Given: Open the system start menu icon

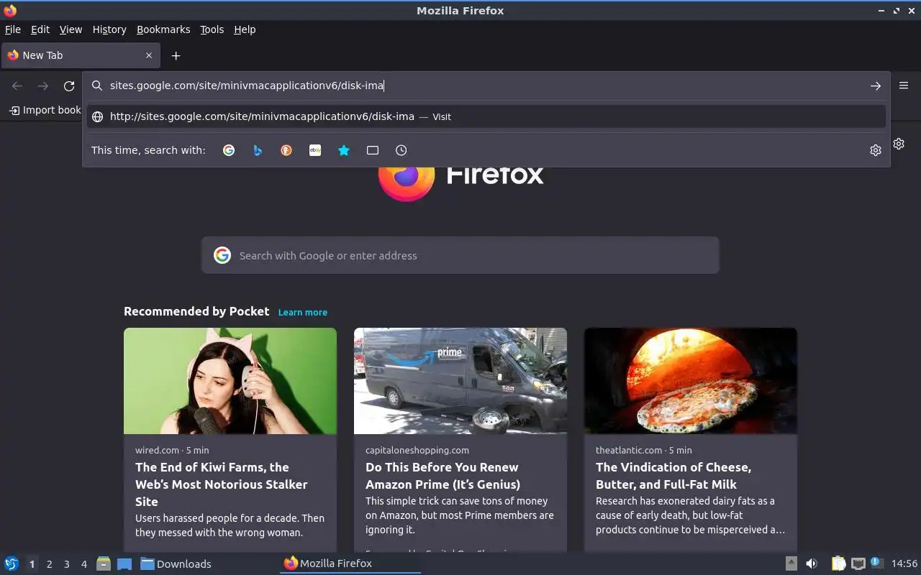Looking at the screenshot, I should pyautogui.click(x=12, y=563).
